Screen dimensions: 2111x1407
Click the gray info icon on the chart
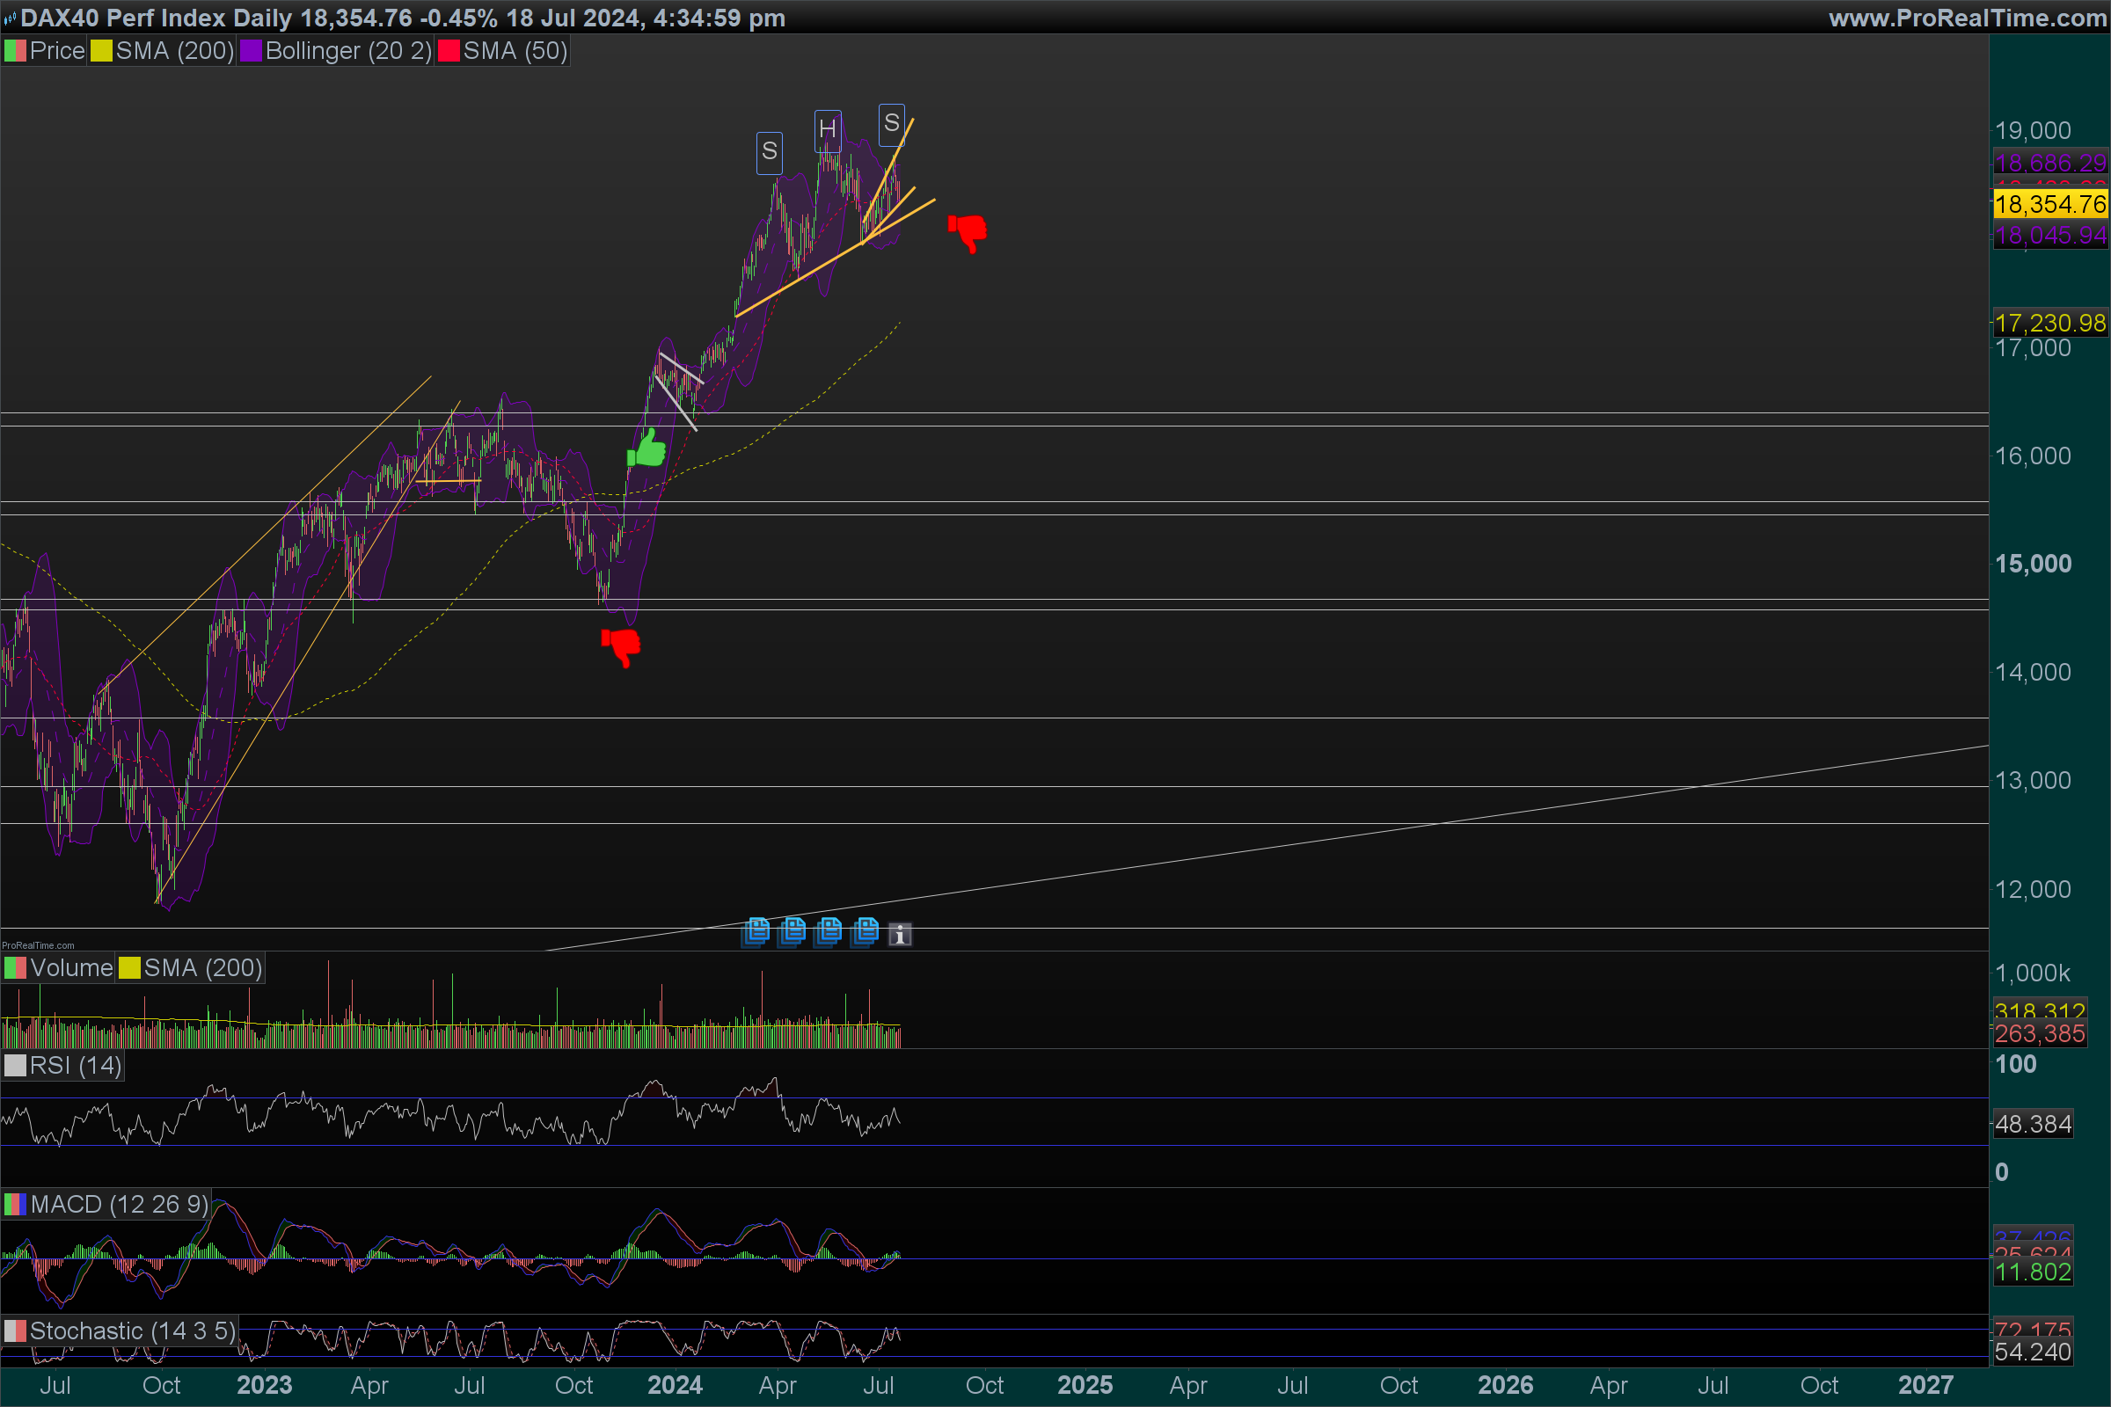coord(899,935)
